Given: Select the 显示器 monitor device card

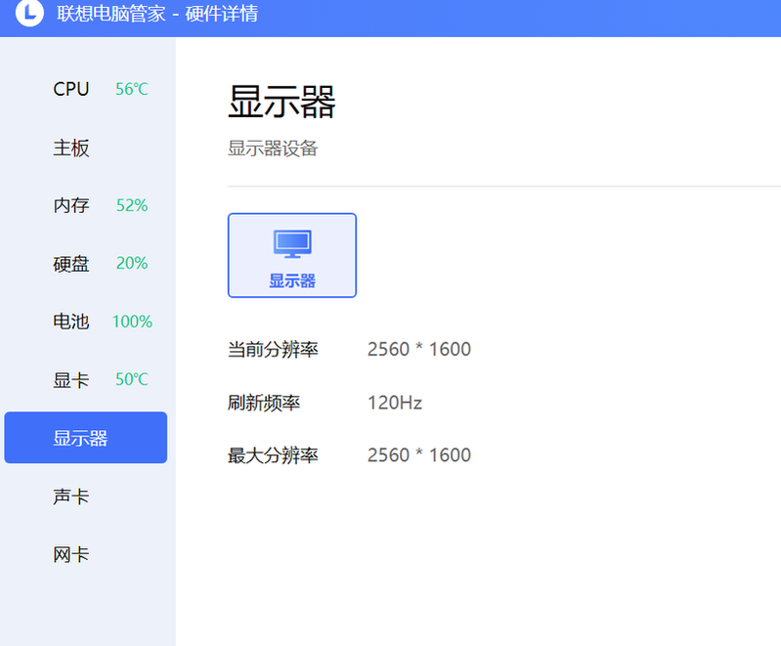Looking at the screenshot, I should (292, 255).
